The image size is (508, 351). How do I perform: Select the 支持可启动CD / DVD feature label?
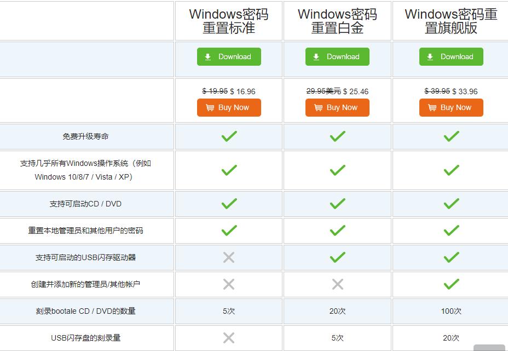coord(85,204)
